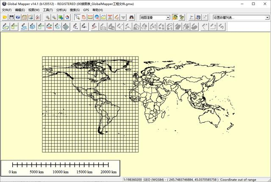Open the Overlay Control Center icon
The height and width of the screenshot is (182, 271).
tap(31, 17)
